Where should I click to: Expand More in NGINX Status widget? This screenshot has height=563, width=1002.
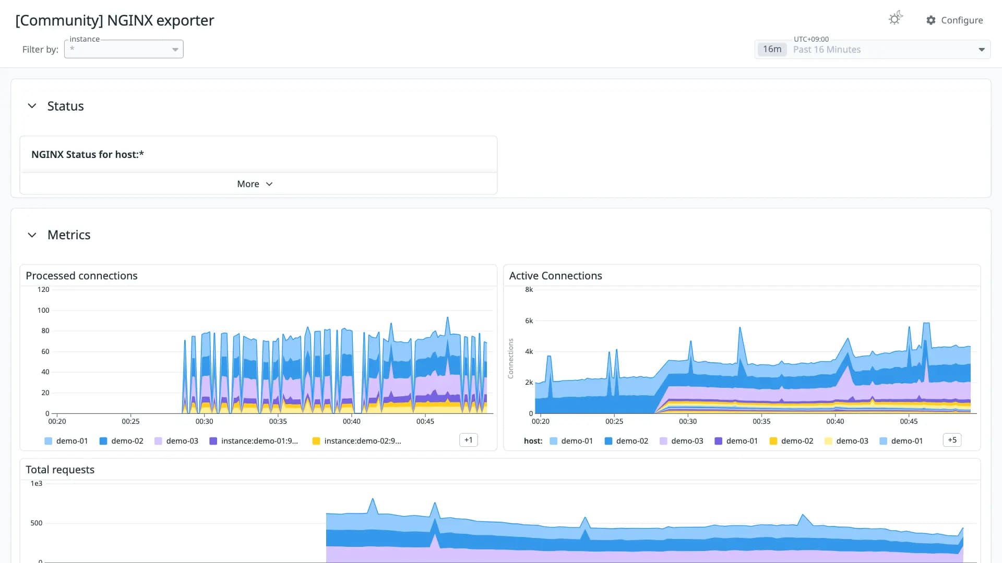click(255, 184)
